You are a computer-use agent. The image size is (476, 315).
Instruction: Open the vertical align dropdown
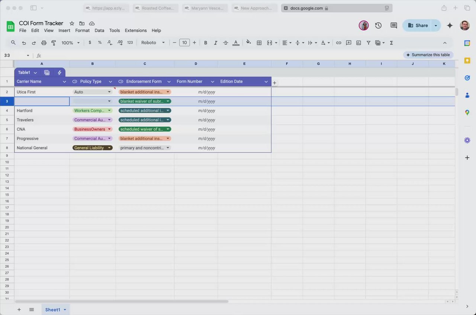(299, 43)
